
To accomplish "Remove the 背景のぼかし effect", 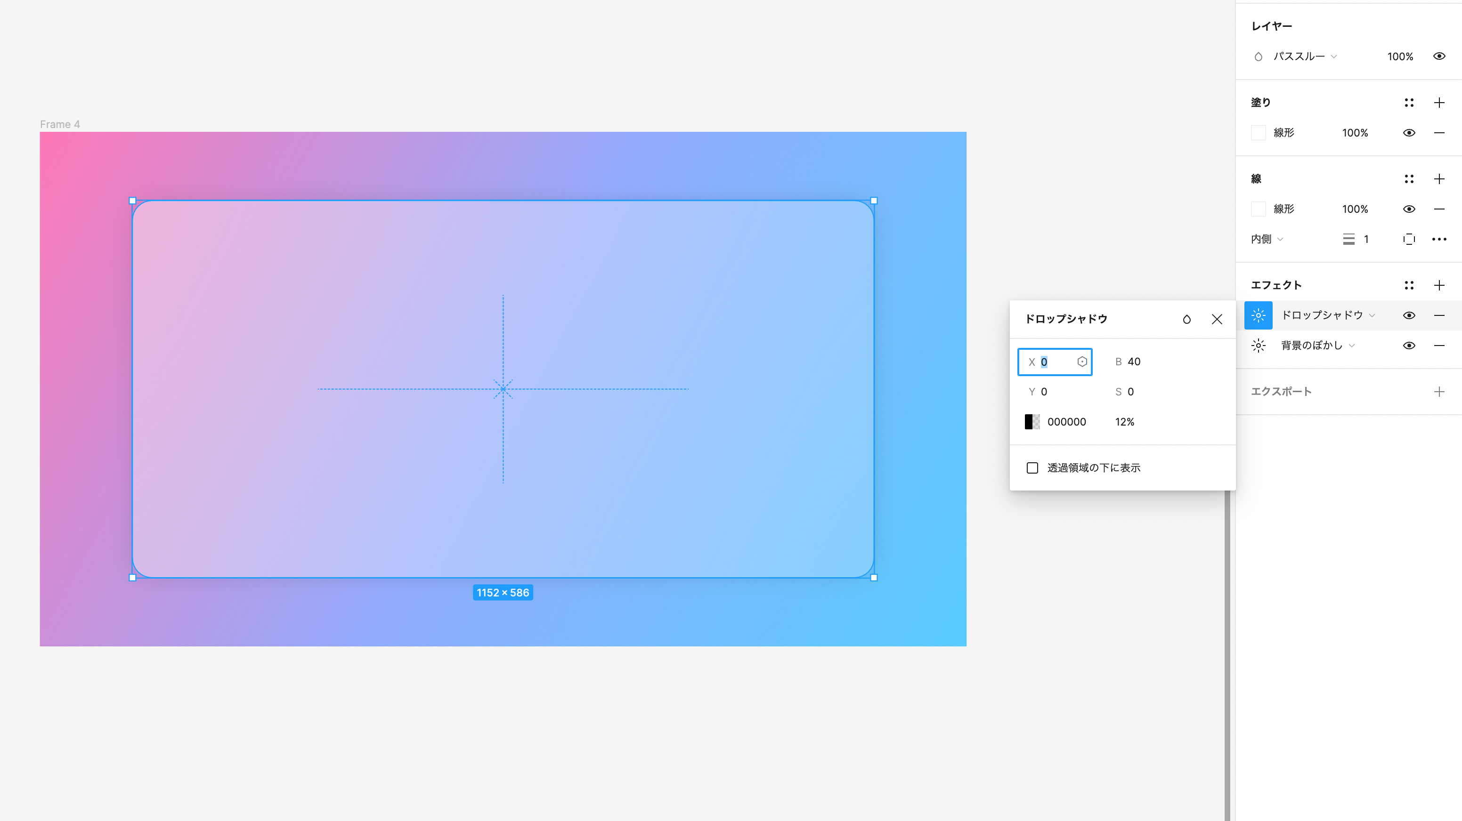I will tap(1439, 346).
